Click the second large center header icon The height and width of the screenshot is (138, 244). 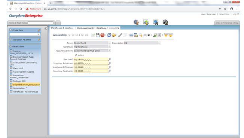point(146,22)
